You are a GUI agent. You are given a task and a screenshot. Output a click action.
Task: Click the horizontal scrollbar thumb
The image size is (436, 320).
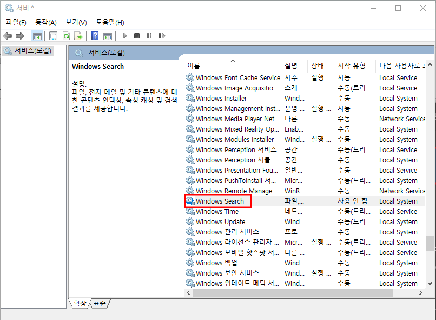(x=293, y=292)
